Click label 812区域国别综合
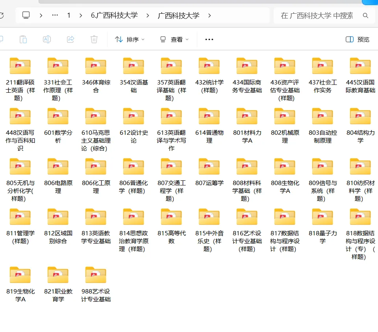 tap(58, 237)
